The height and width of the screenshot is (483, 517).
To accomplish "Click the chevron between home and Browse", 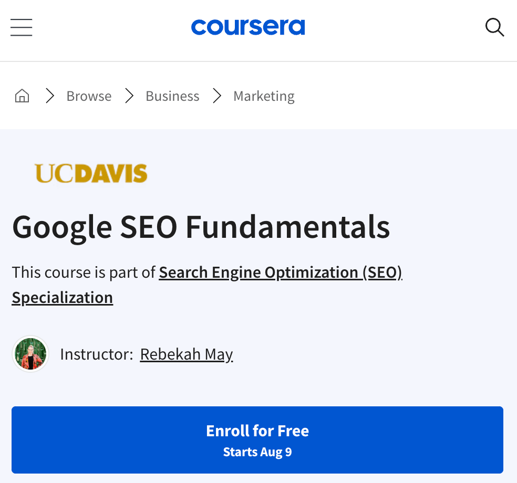I will pyautogui.click(x=50, y=96).
